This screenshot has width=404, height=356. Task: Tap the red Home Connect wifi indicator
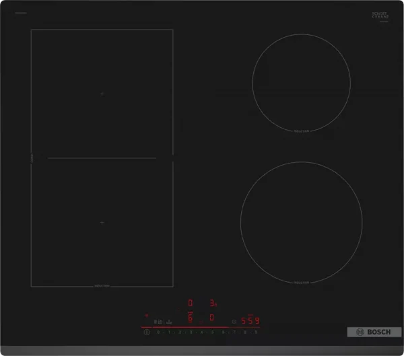(146, 316)
